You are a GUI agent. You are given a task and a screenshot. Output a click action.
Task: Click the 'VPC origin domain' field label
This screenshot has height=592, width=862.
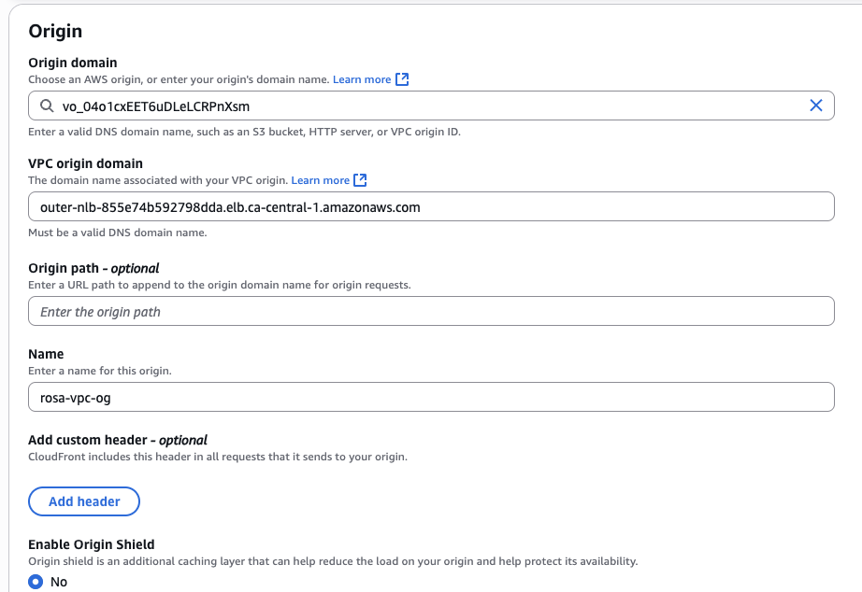pyautogui.click(x=85, y=163)
